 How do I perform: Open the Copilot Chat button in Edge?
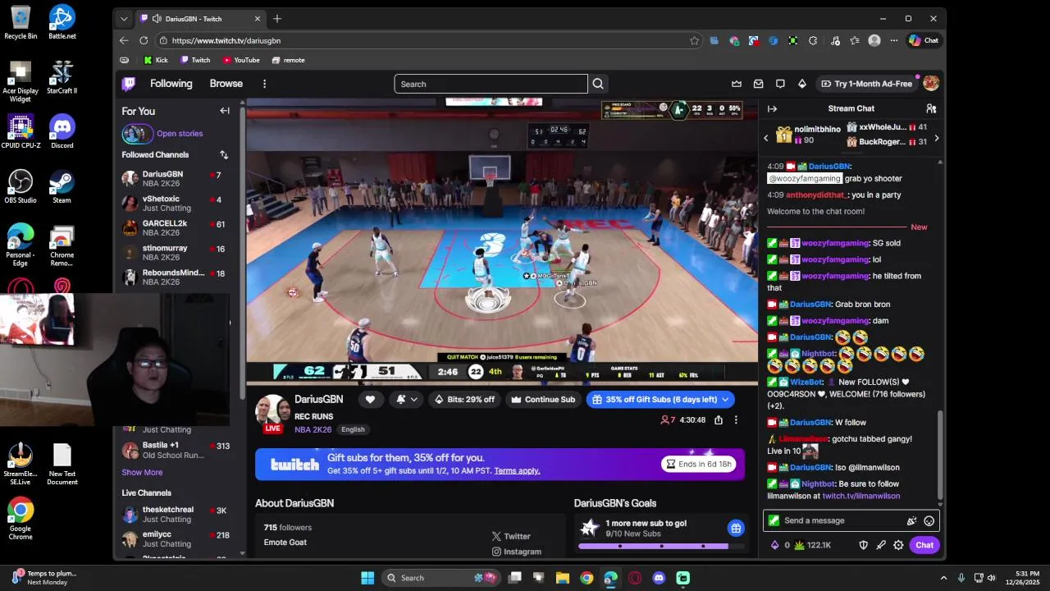(924, 40)
